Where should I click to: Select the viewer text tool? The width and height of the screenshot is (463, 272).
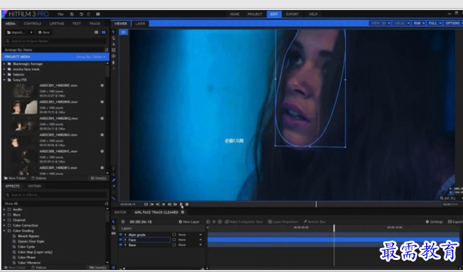tap(113, 44)
